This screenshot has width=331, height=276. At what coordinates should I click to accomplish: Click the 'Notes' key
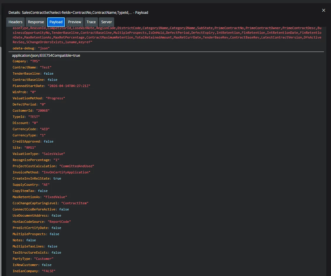(17, 240)
